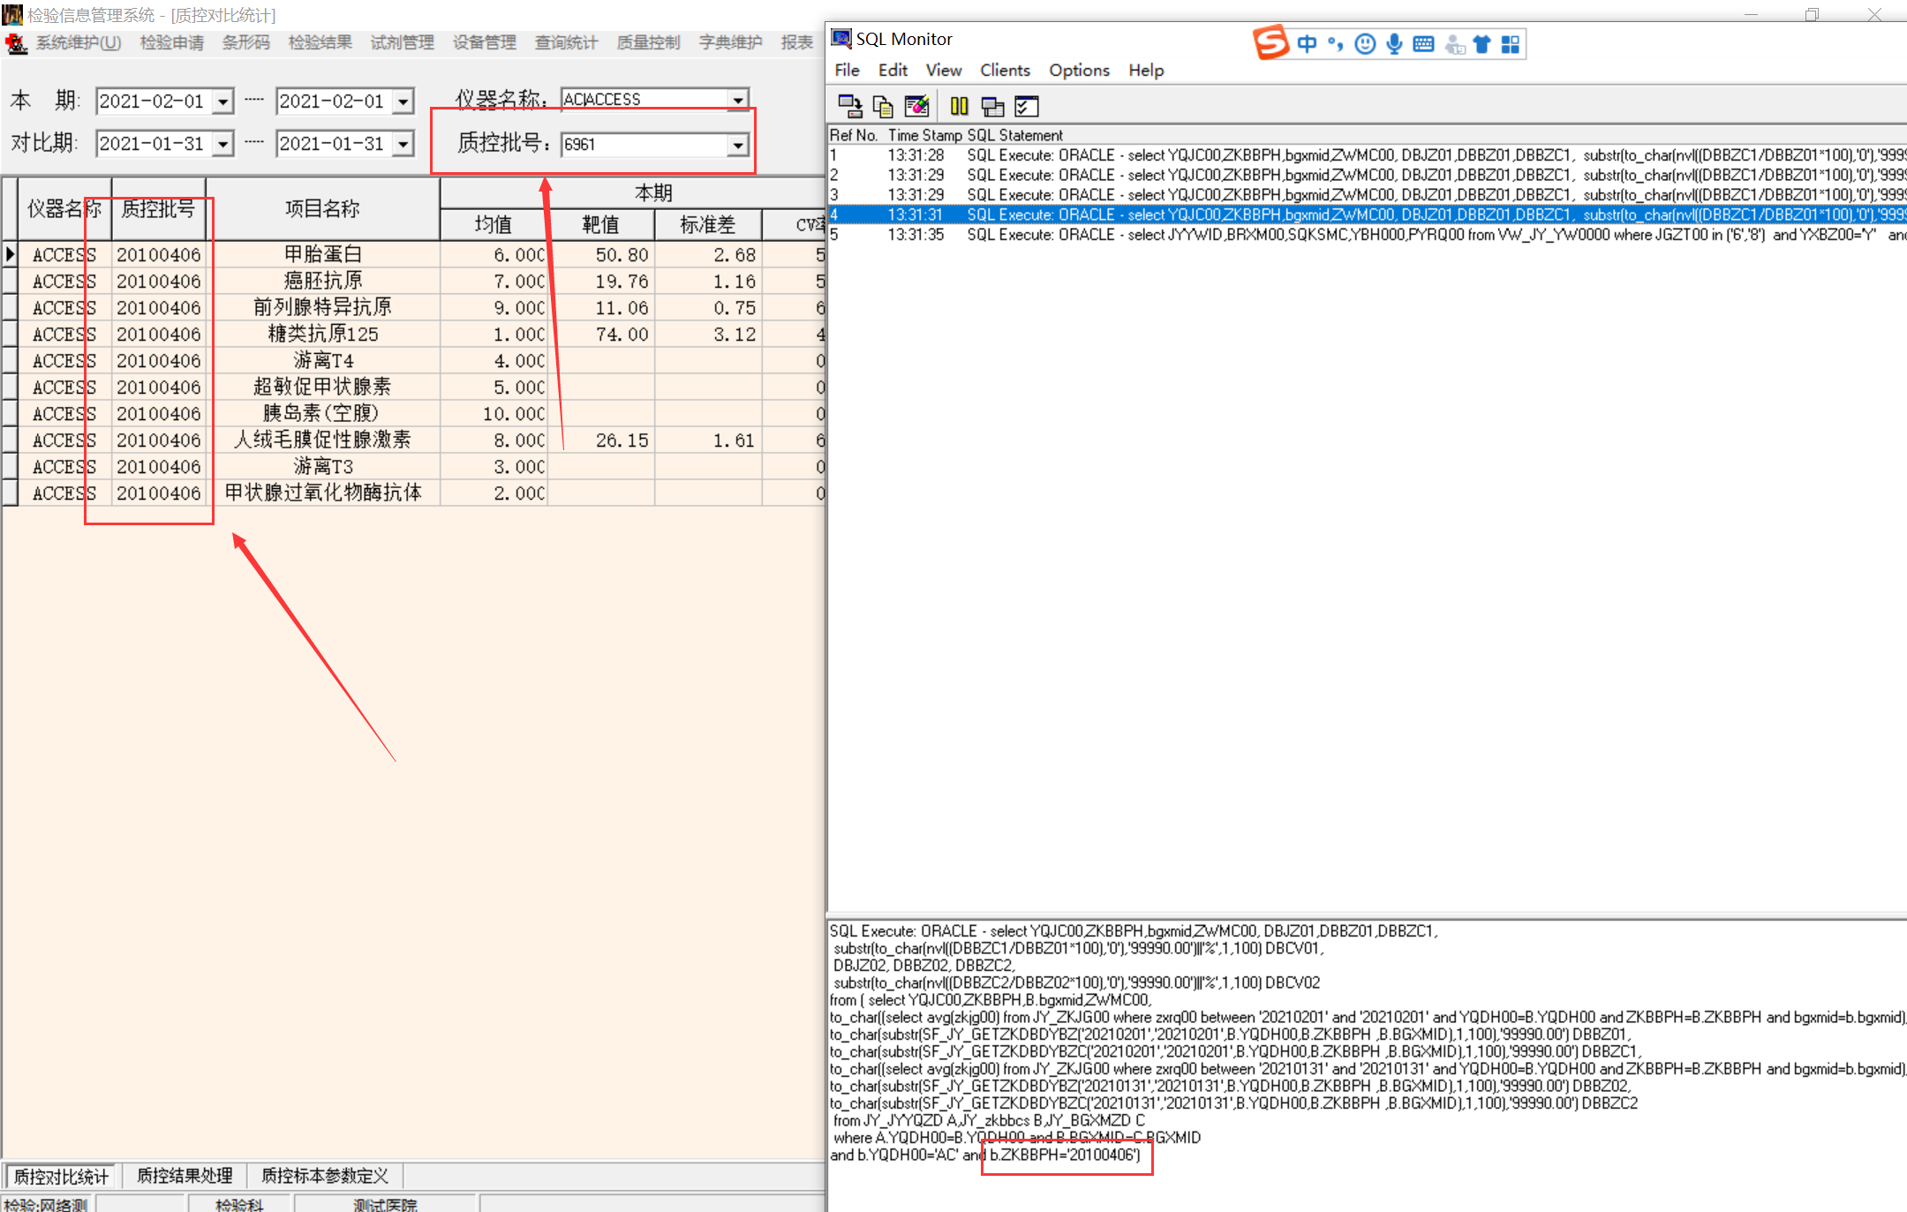Toggle Sogou Chinese/English input mode
Screen dimensions: 1907x1212
[1308, 44]
